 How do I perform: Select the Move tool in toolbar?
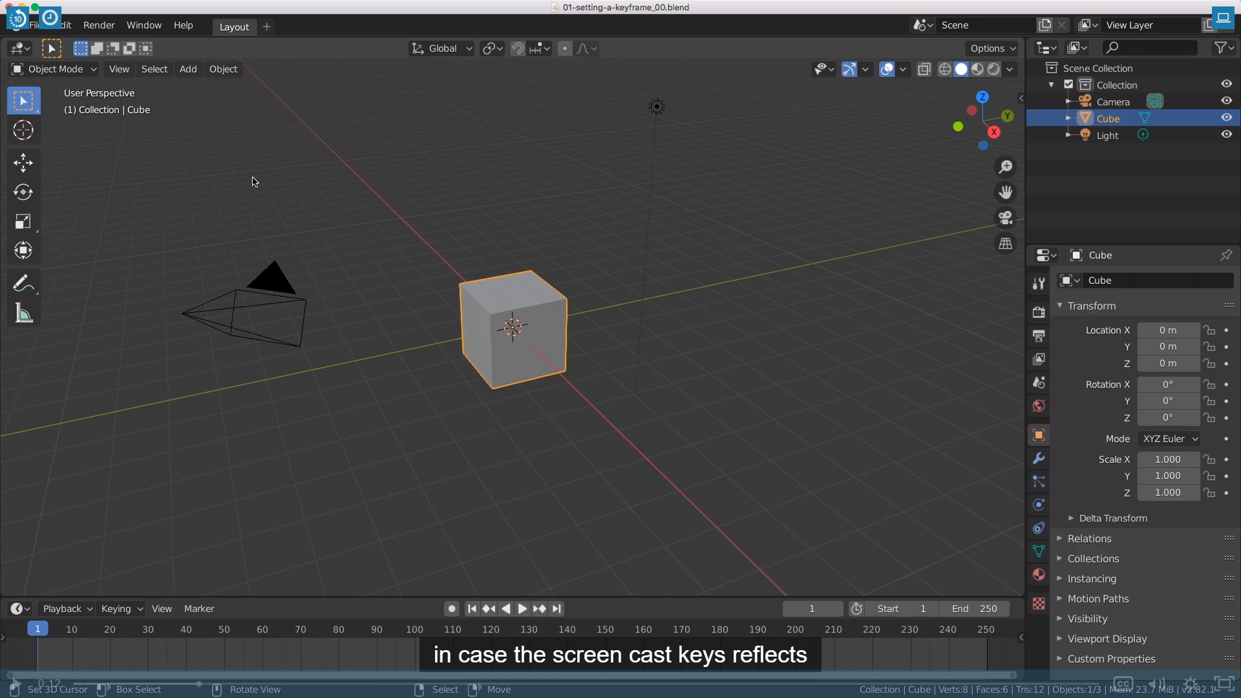pos(23,162)
